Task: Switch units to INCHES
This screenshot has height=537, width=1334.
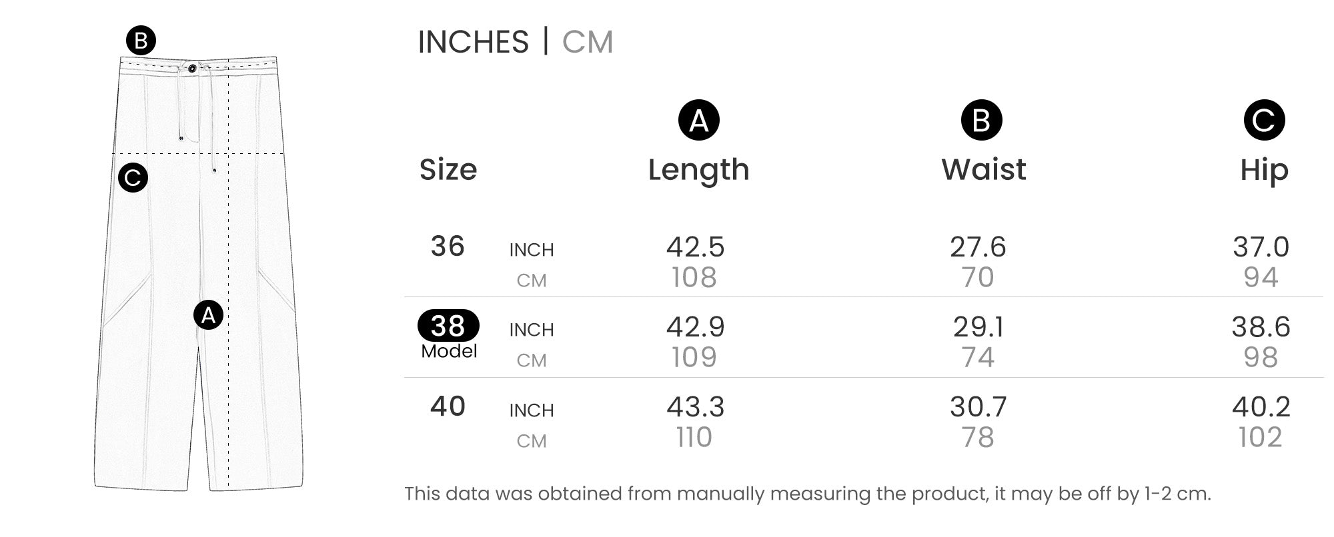Action: pyautogui.click(x=473, y=42)
